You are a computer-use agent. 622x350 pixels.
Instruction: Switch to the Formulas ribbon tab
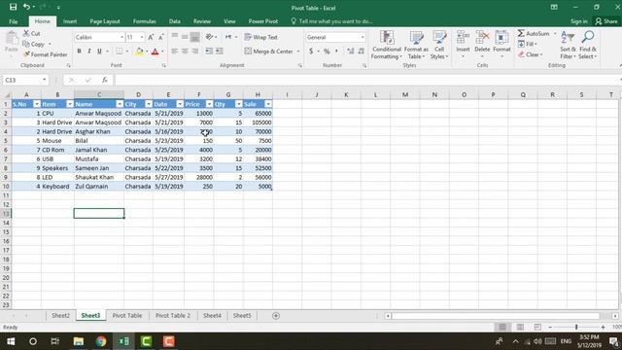click(x=145, y=21)
